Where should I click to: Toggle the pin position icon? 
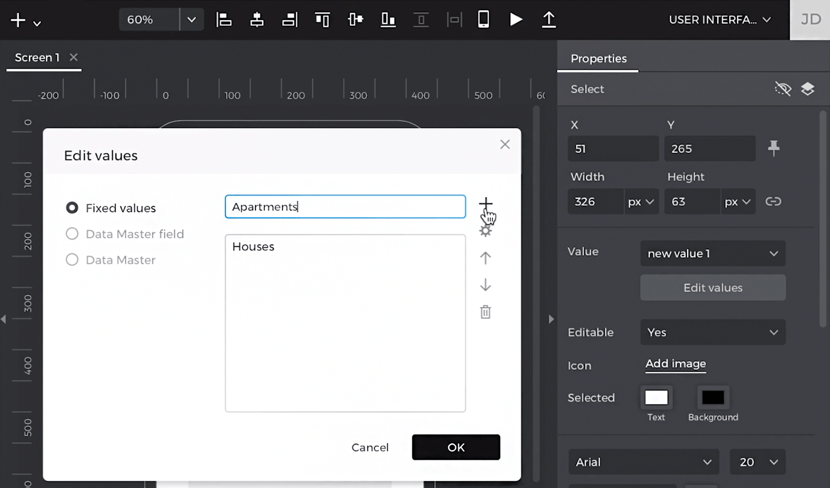(774, 148)
